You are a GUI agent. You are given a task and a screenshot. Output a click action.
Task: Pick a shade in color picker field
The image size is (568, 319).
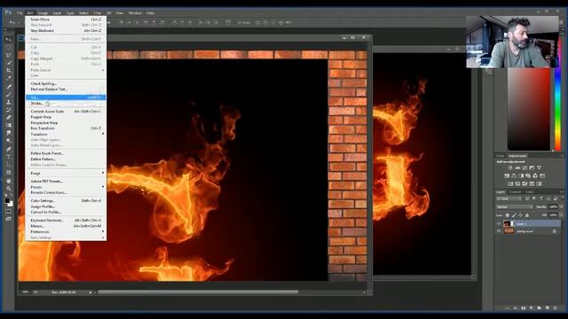click(529, 109)
